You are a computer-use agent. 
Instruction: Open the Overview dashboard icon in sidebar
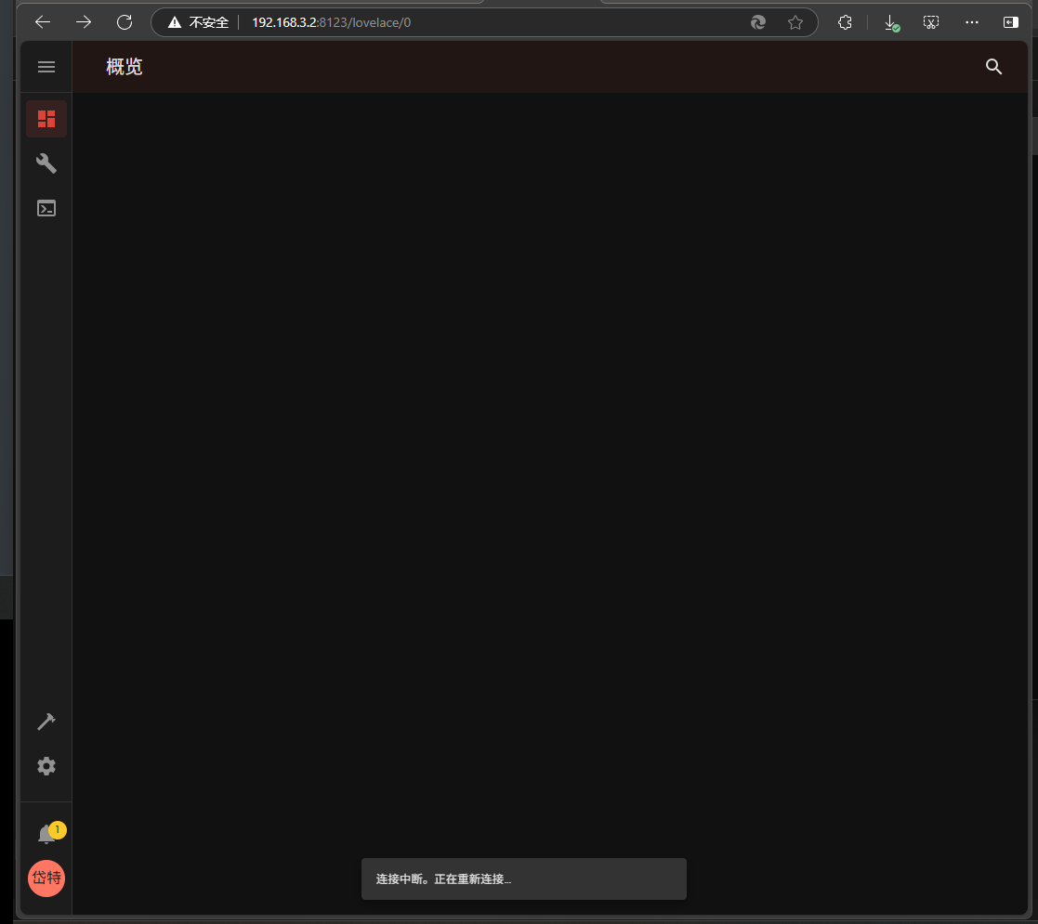tap(46, 119)
